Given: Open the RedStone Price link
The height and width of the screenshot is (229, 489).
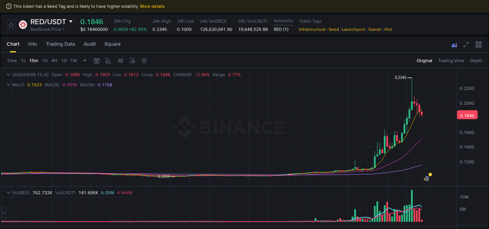Looking at the screenshot, I should pos(47,29).
